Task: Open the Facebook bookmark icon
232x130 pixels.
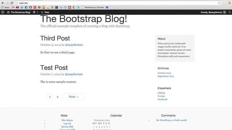Action: tap(26, 7)
